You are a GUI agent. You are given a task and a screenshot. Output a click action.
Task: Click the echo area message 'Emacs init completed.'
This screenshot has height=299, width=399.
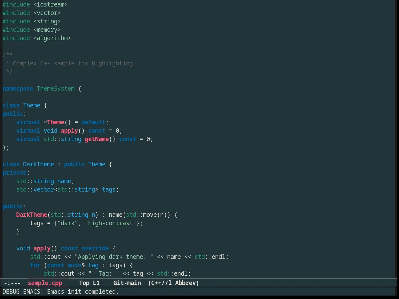(x=83, y=292)
